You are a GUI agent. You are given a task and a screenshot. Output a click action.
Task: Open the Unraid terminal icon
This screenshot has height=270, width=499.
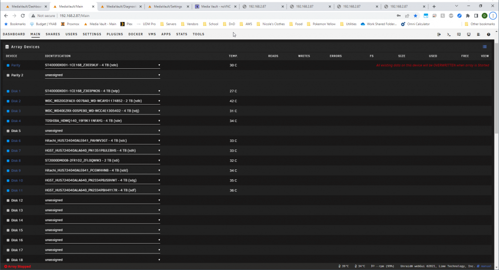click(x=449, y=34)
